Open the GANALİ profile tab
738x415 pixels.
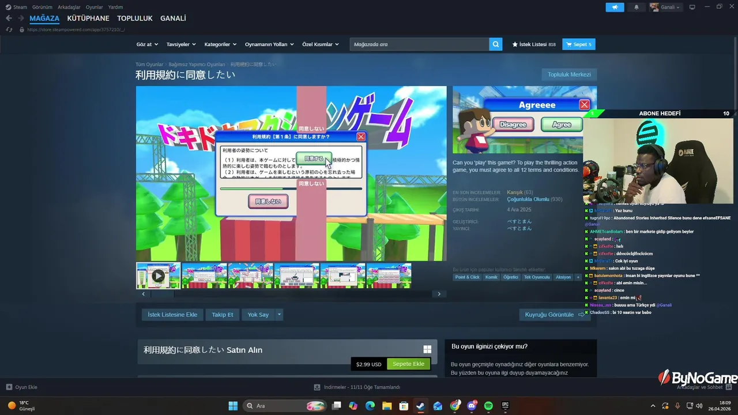tap(173, 18)
